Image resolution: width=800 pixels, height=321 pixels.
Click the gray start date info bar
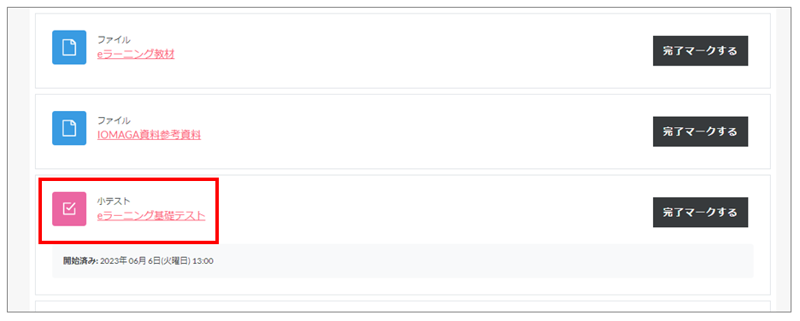point(403,261)
